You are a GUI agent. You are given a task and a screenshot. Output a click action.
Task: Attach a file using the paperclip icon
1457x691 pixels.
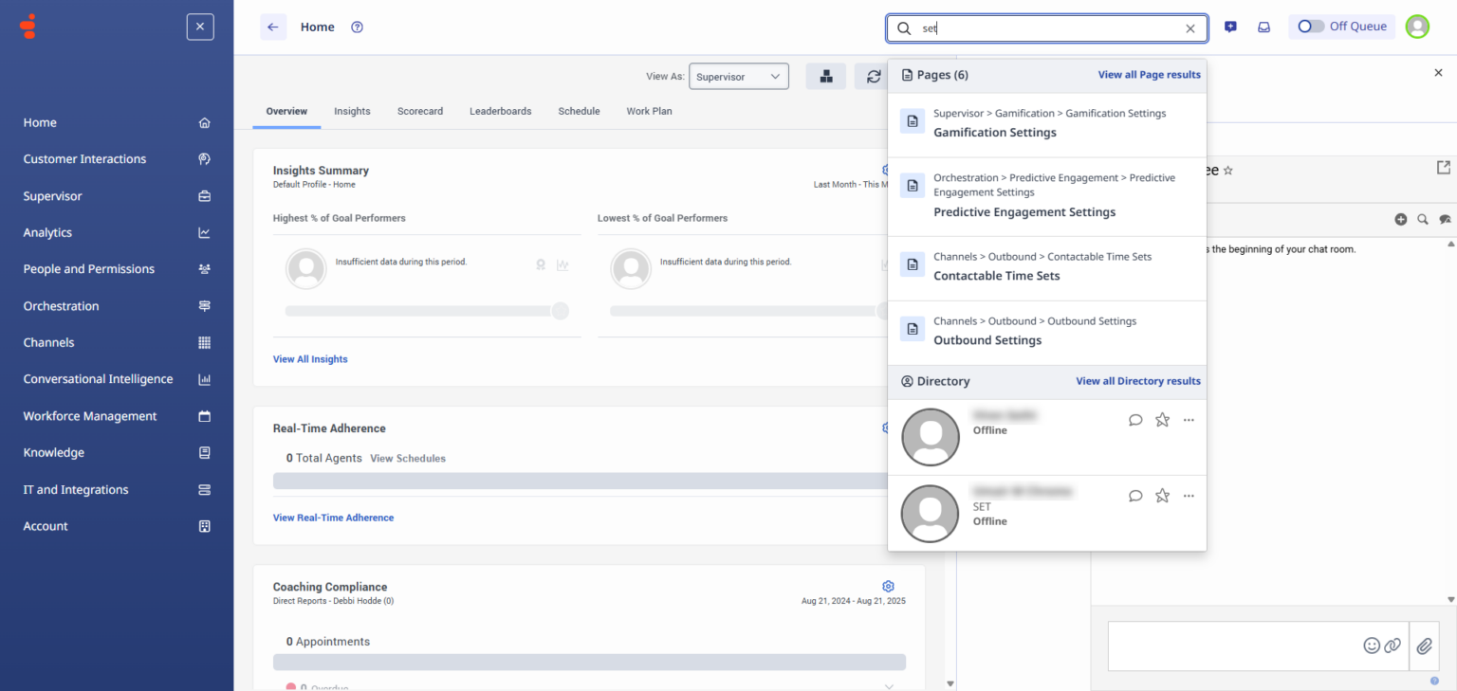(x=1424, y=646)
